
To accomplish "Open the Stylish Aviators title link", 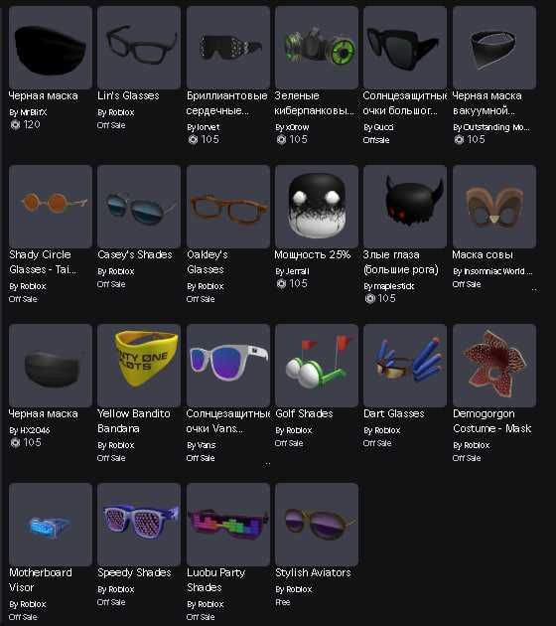I will pos(313,572).
